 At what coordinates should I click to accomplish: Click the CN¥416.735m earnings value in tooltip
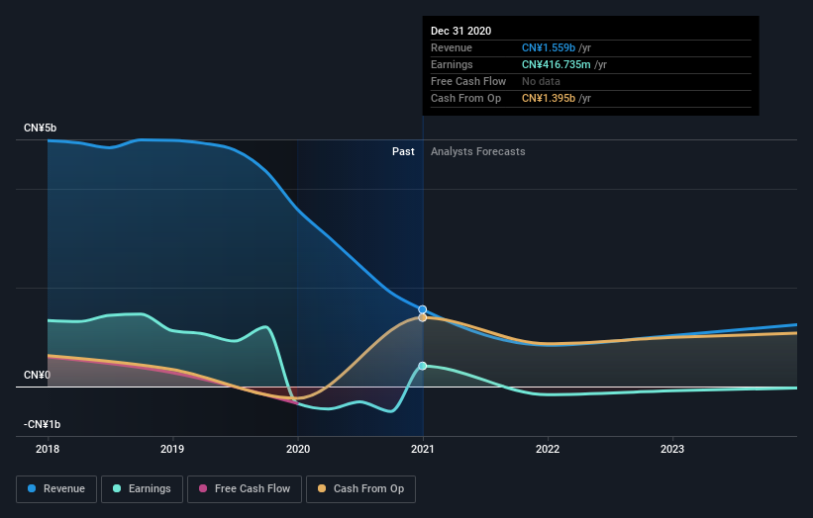tap(557, 64)
